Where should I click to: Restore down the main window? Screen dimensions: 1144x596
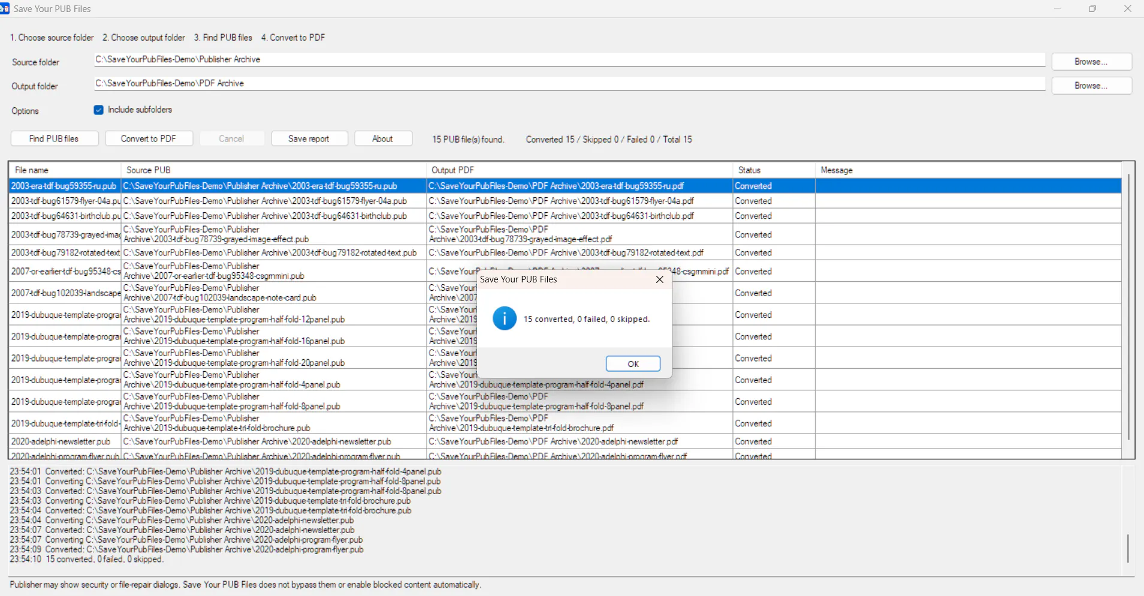(x=1092, y=8)
